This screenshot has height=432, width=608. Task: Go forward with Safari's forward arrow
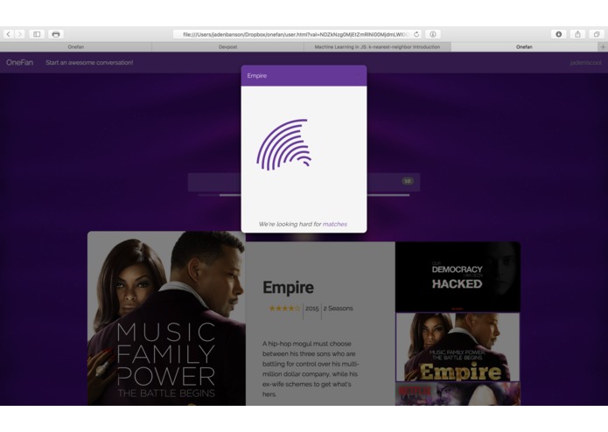point(19,34)
